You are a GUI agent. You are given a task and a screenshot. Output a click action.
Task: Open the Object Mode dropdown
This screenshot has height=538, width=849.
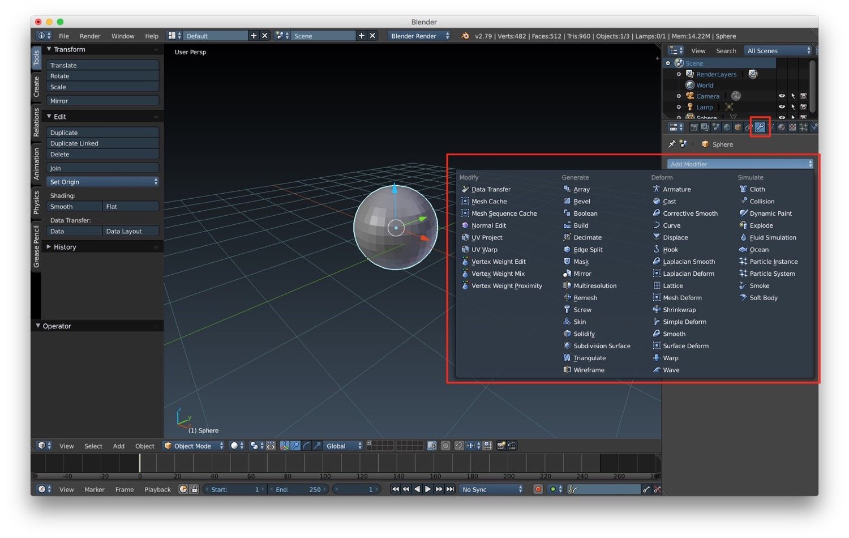[x=194, y=446]
